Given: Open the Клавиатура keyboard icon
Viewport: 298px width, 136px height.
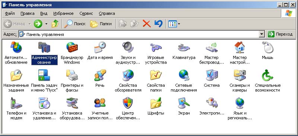Looking at the screenshot, I should [184, 47].
